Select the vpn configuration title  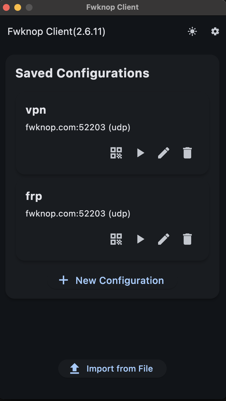pos(36,110)
